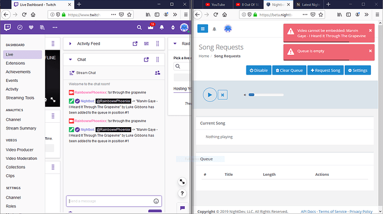Open Stream Summary under Analytics
Viewport: 383px width, 214px height.
click(21, 128)
